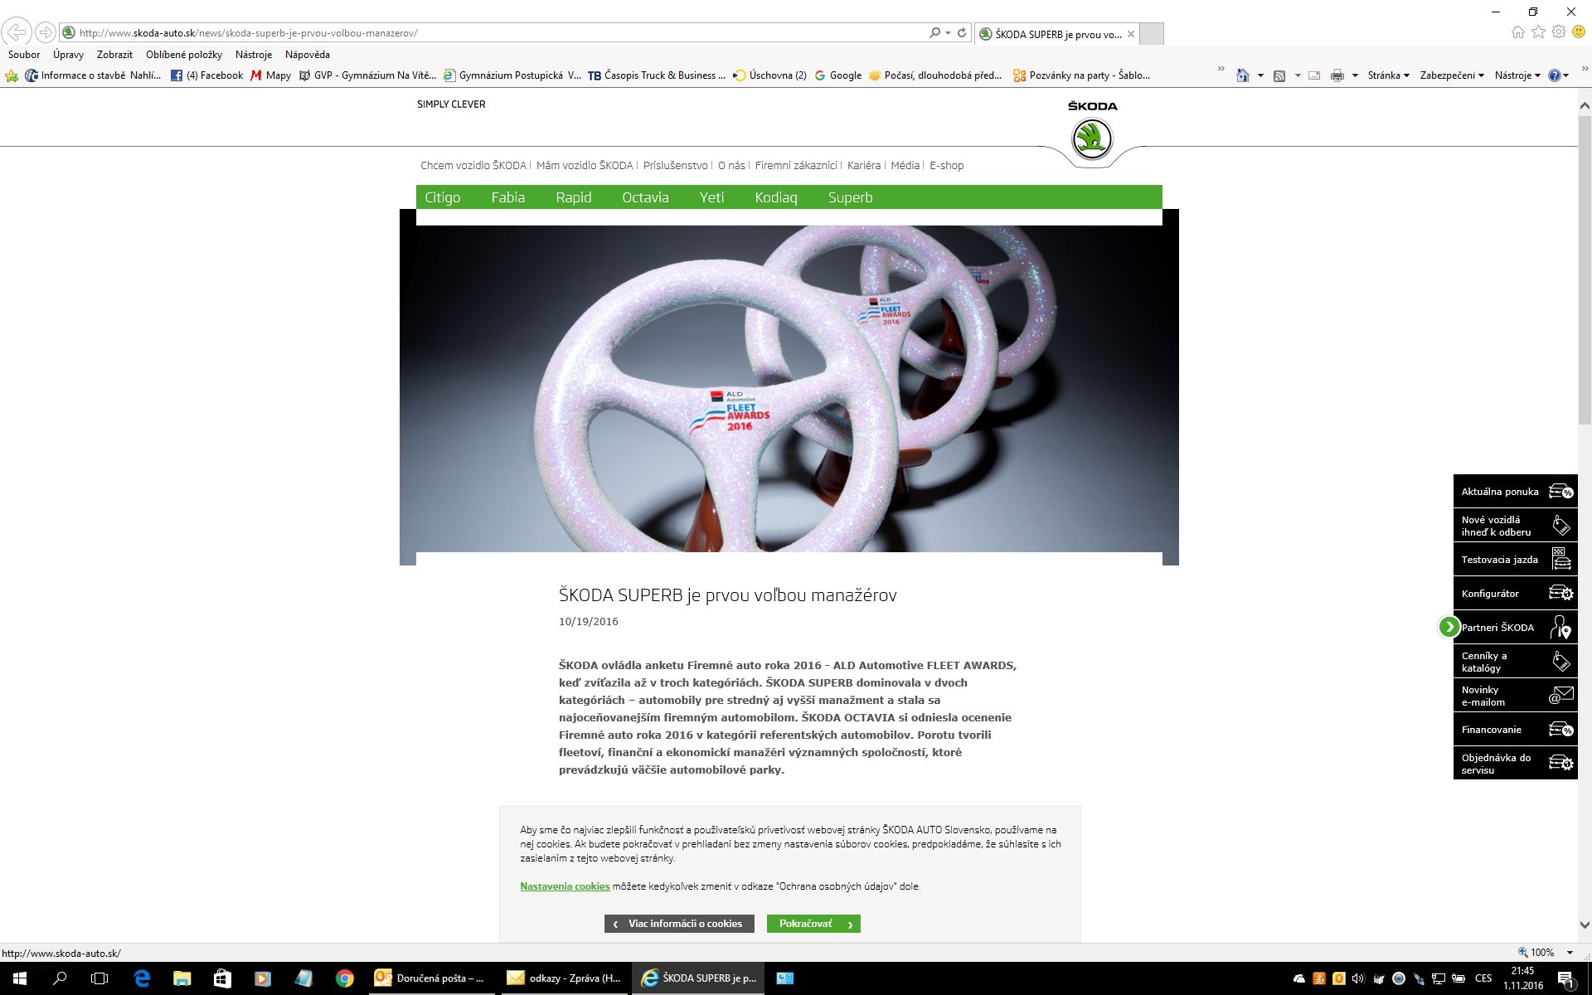Click the add to favorites bar star
Screen dimensions: 1592x995
pos(12,75)
